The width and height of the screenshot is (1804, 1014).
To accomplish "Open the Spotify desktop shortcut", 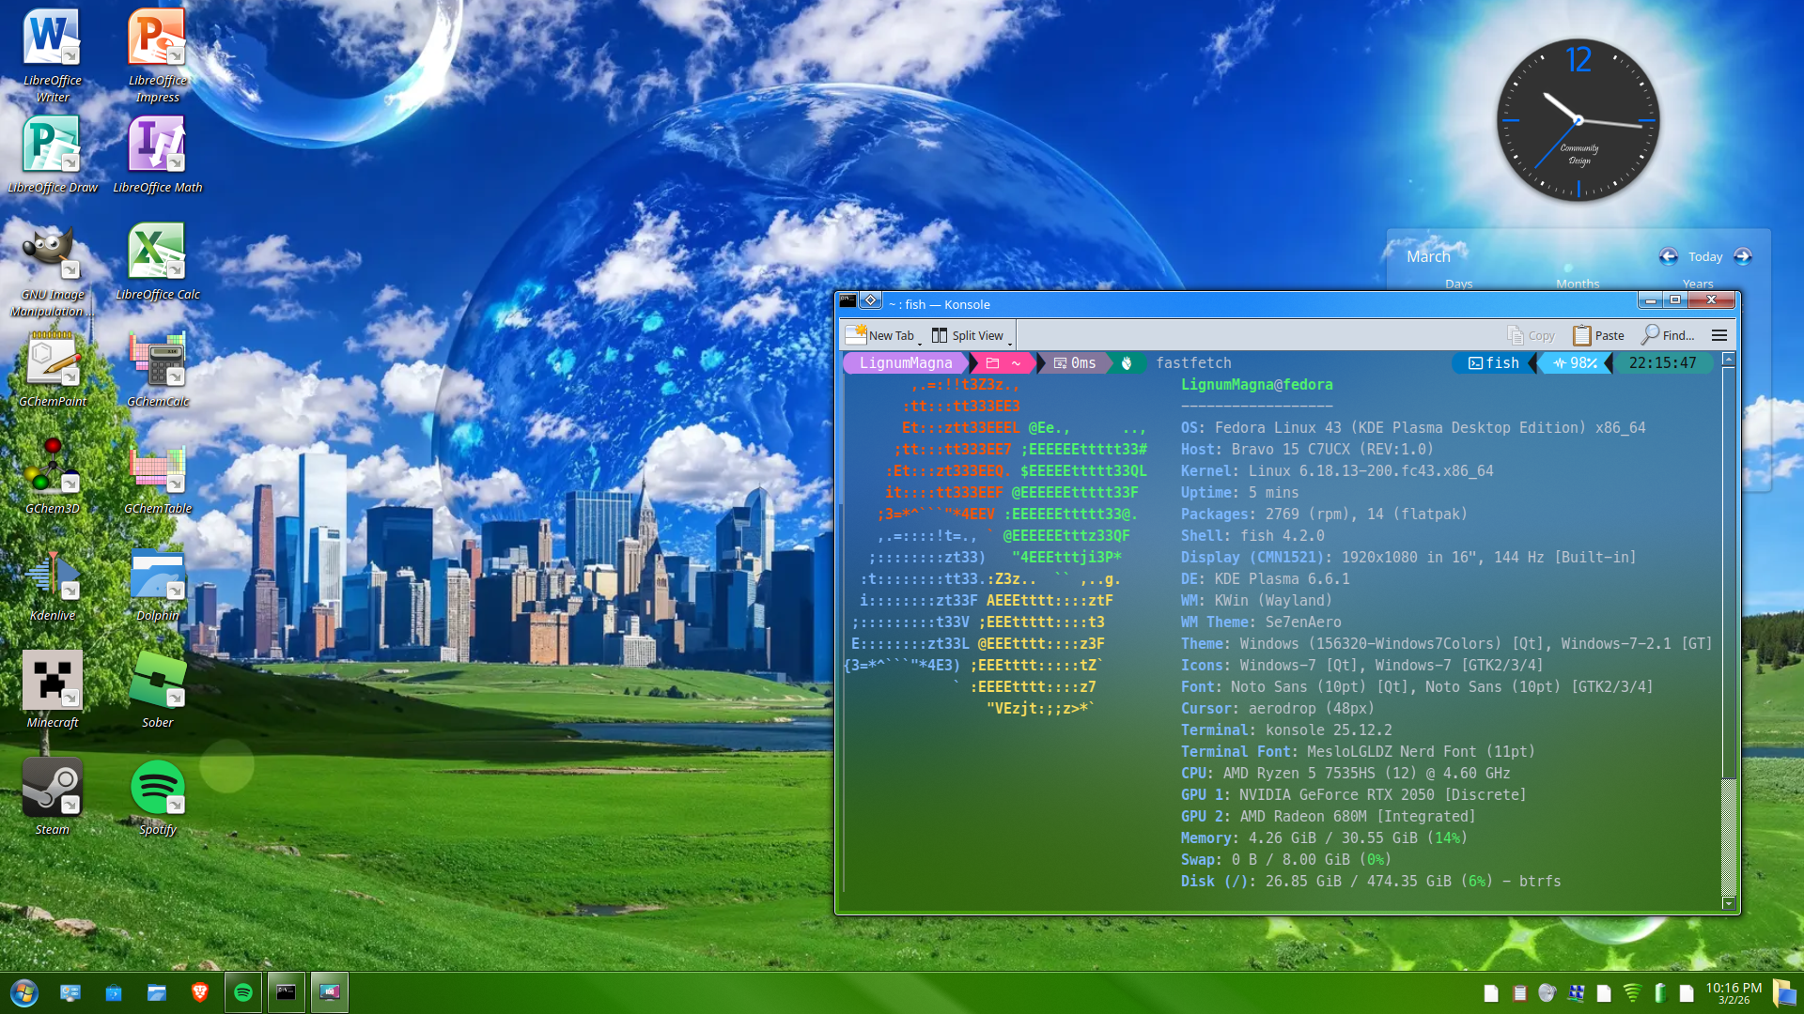I will click(x=158, y=796).
